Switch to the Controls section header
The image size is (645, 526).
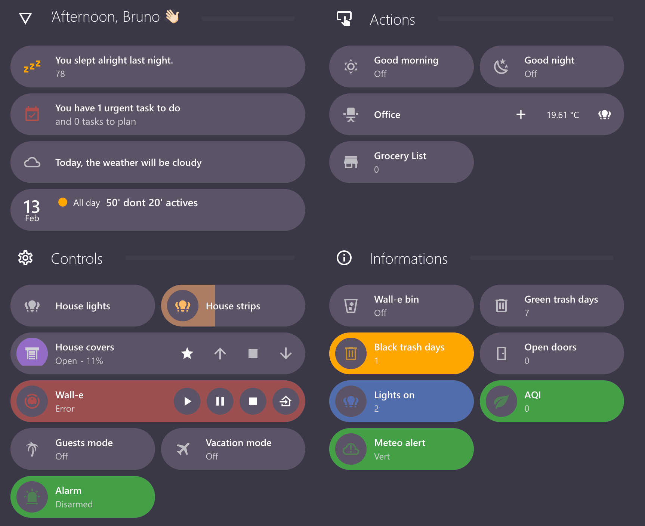pyautogui.click(x=77, y=258)
